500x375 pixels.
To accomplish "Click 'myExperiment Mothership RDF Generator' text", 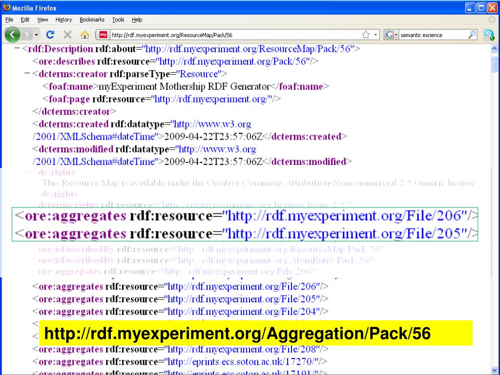I will [184, 86].
